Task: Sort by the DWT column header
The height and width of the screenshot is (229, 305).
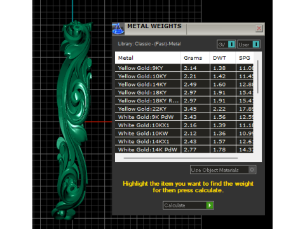Action: click(x=222, y=58)
